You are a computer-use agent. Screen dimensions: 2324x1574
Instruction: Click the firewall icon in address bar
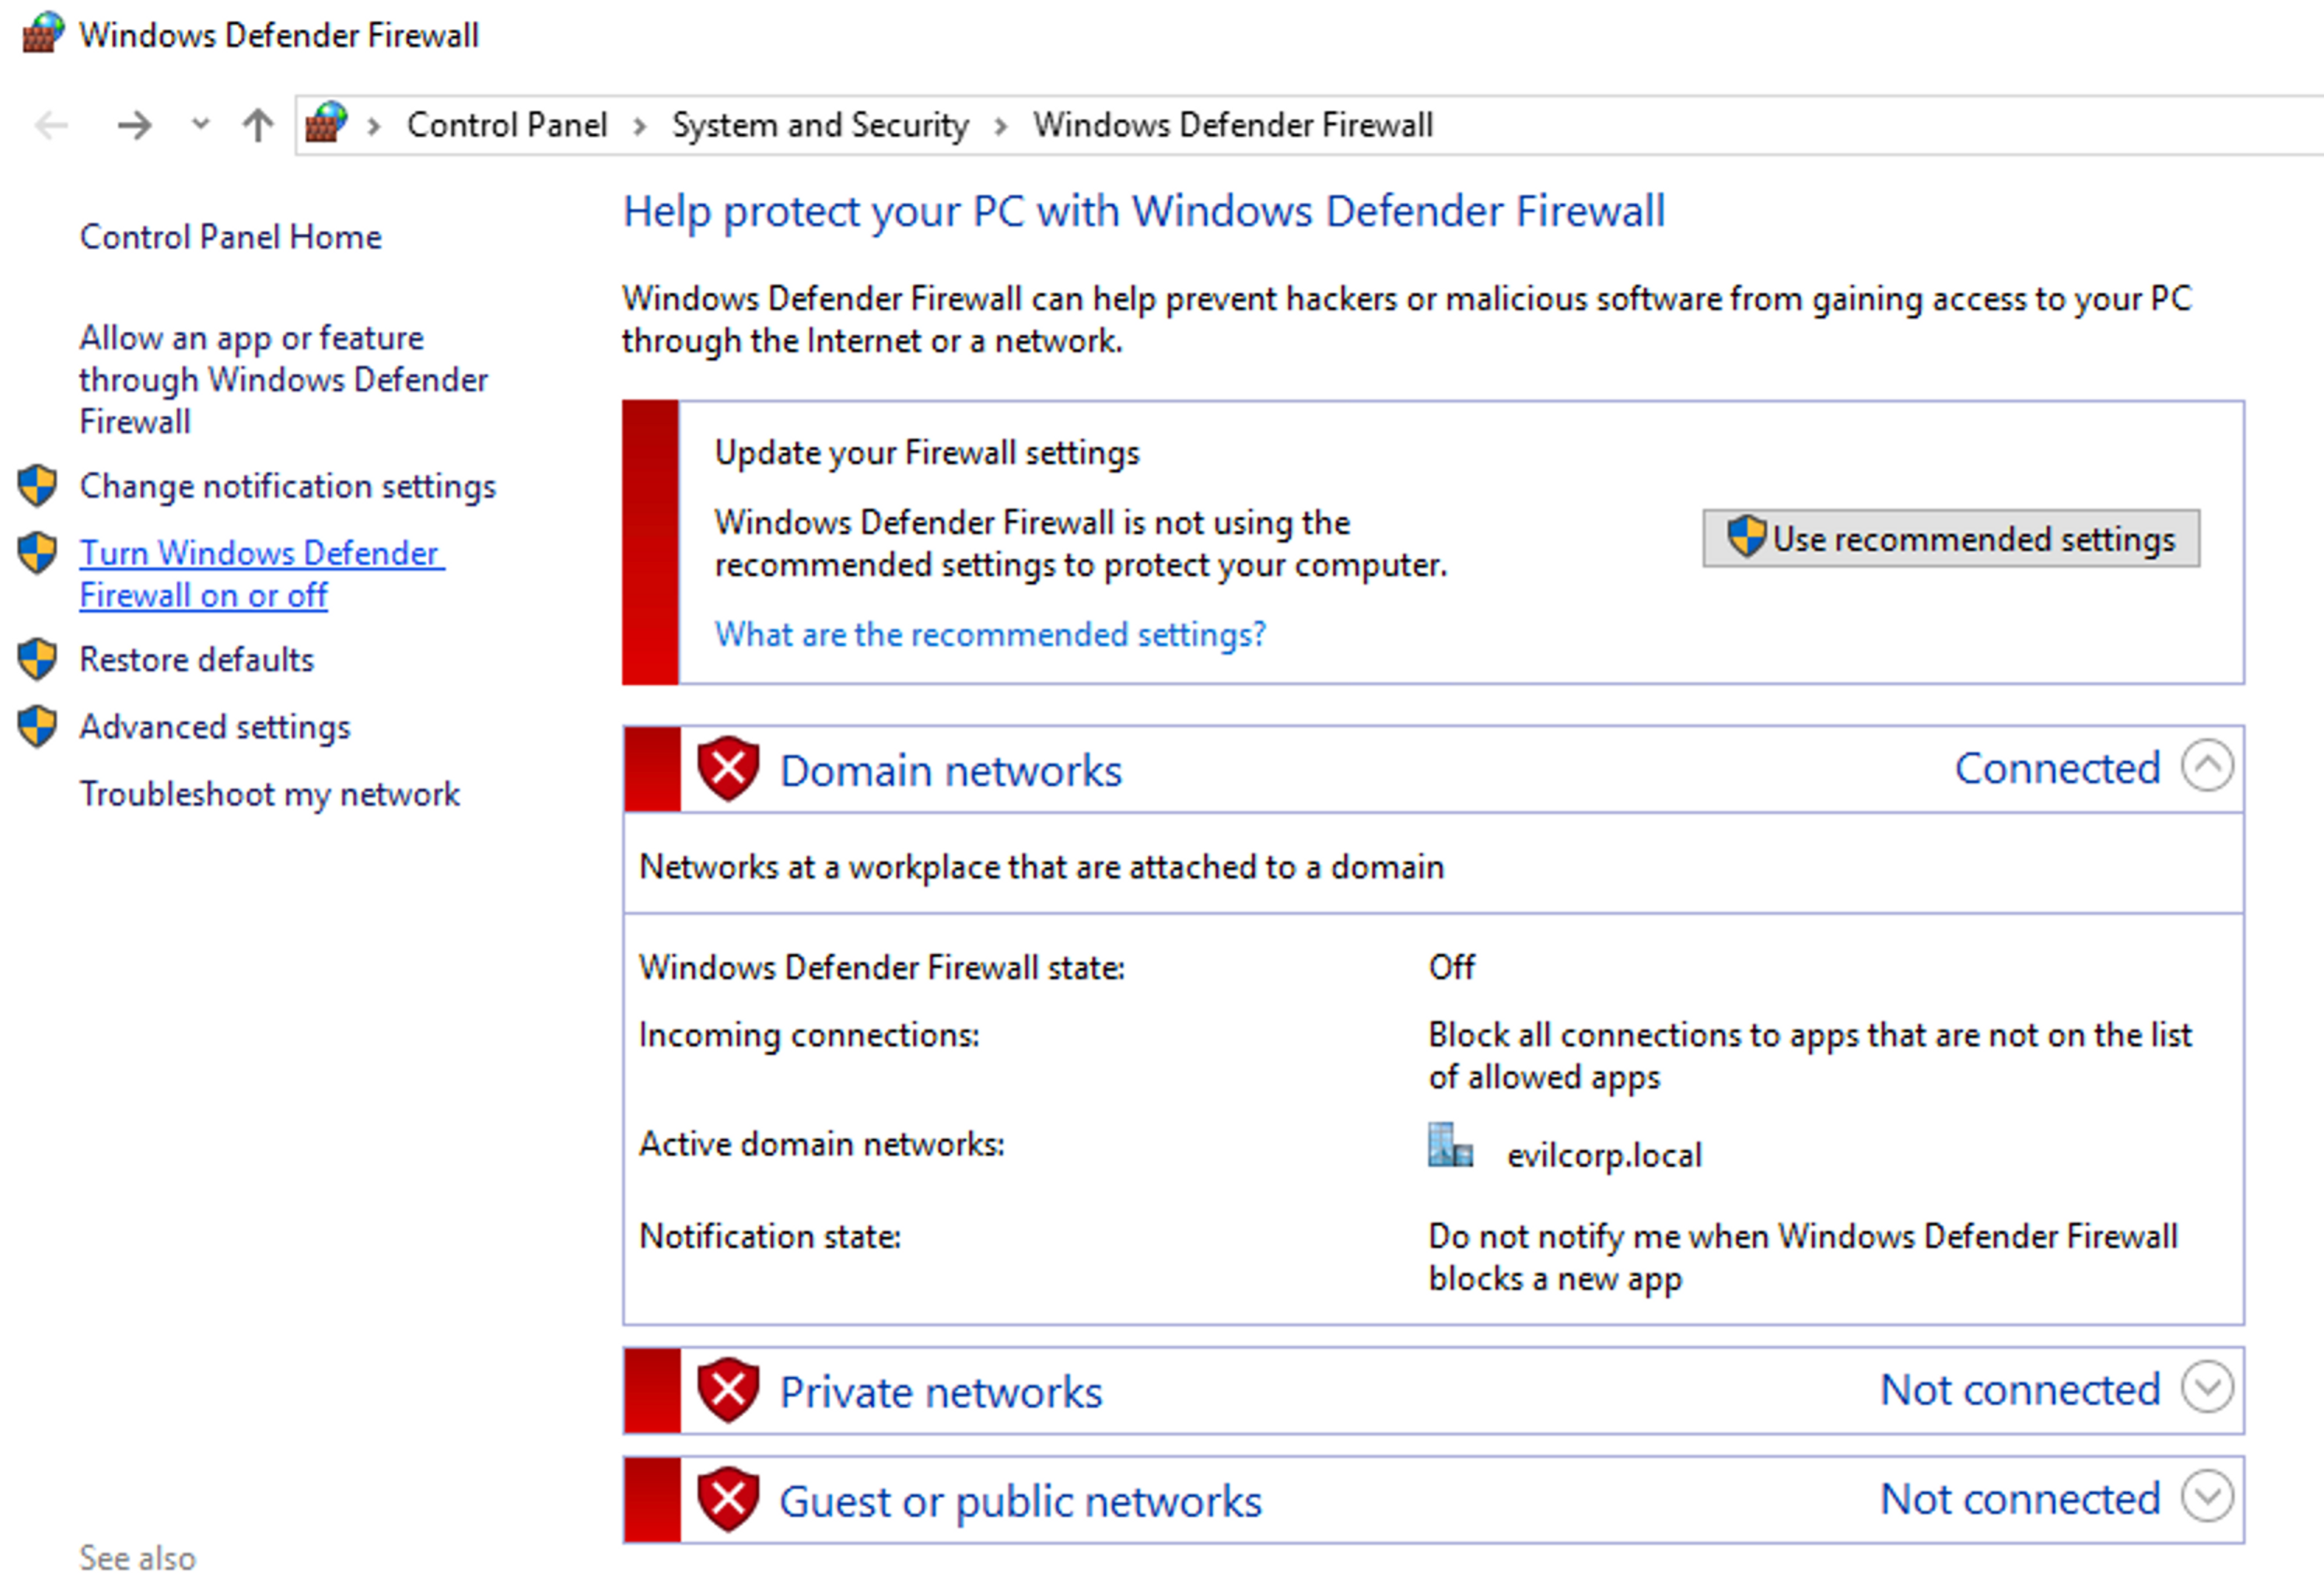click(x=326, y=124)
